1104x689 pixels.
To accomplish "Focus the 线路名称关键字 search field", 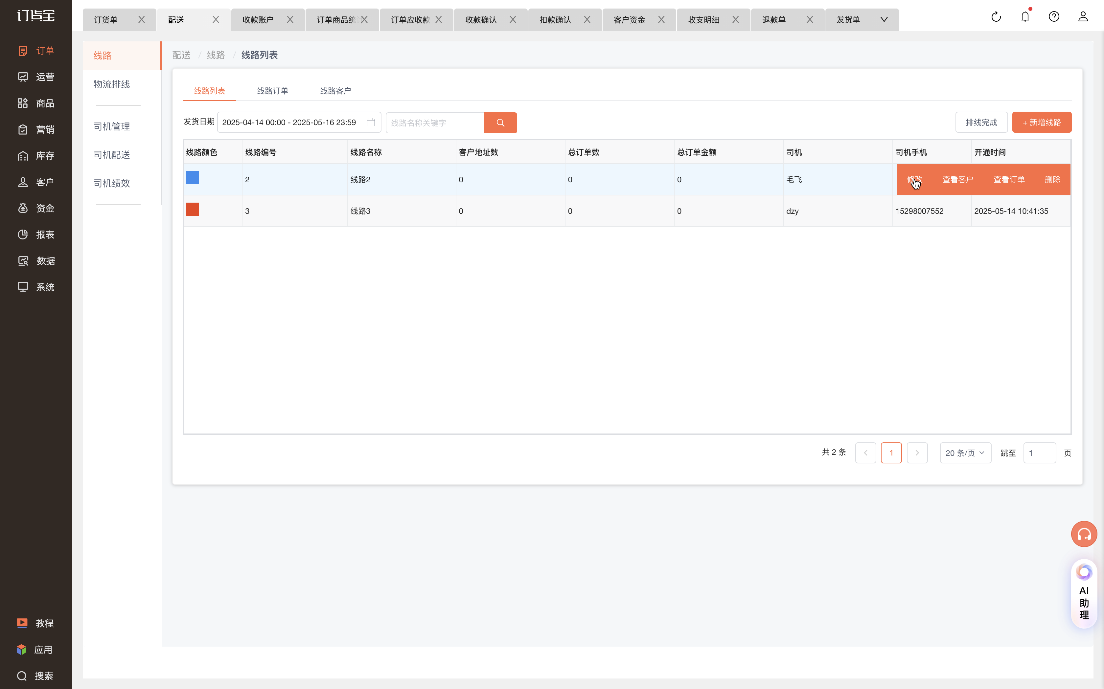I will pos(435,122).
